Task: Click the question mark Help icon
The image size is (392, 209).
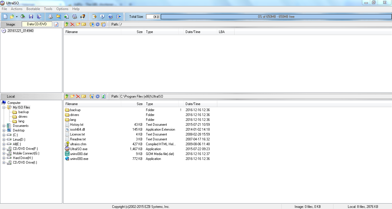Action: (x=110, y=17)
